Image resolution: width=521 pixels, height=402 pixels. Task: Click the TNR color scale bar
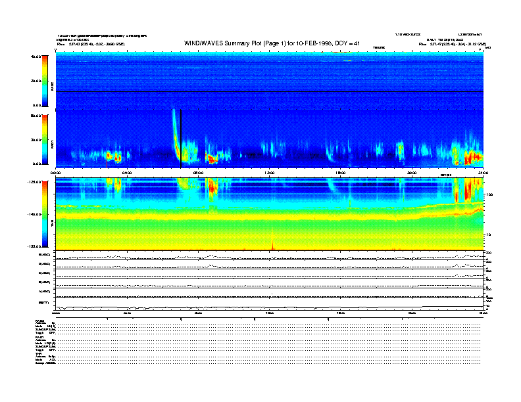45,214
